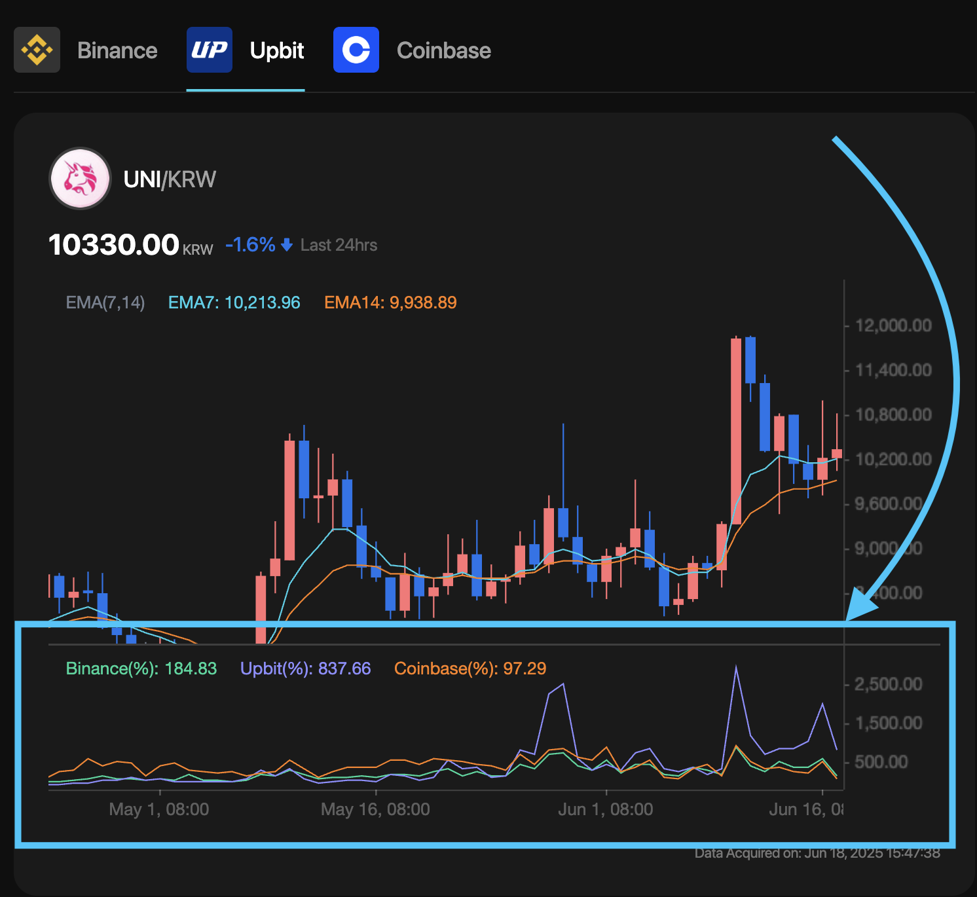Click the UNI unicorn token icon

[81, 179]
